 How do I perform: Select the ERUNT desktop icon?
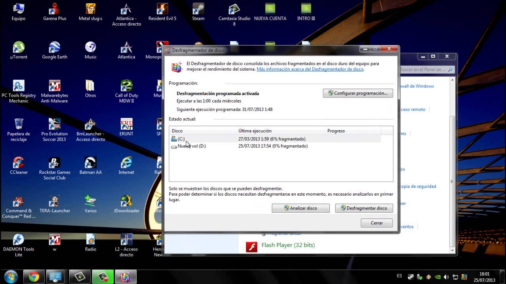pos(126,127)
